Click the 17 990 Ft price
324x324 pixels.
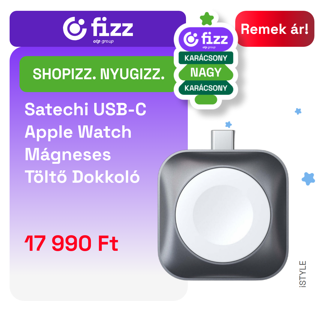point(71,243)
